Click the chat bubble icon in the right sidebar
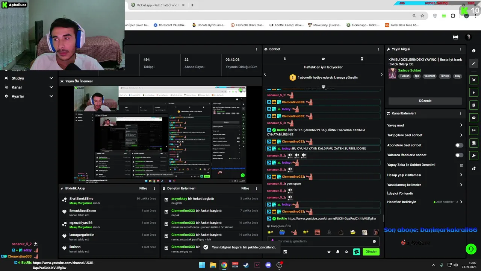This screenshot has width=481, height=271. 473,118
